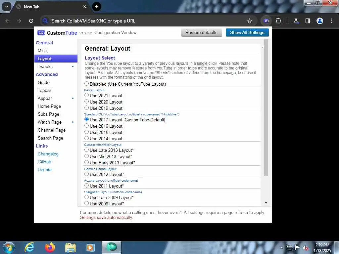Screen dimensions: 339x254
Task: Click the taskbar clock showing 2:29 PM
Action: pos(322,247)
